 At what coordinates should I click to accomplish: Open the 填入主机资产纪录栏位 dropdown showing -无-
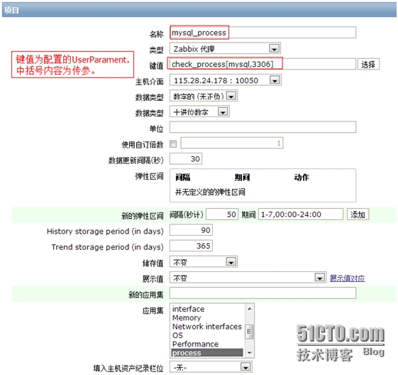click(211, 367)
